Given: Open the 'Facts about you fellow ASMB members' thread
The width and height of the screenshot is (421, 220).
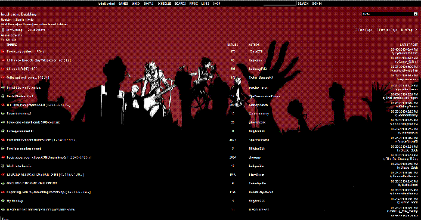Looking at the screenshot, I should [49, 157].
